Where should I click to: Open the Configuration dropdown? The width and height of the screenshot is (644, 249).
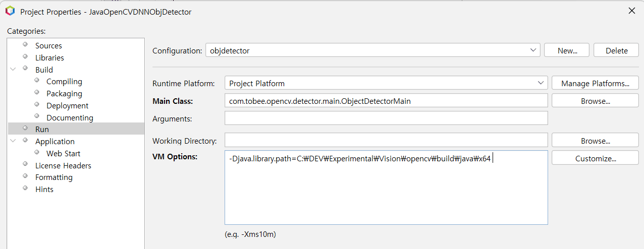(x=372, y=50)
